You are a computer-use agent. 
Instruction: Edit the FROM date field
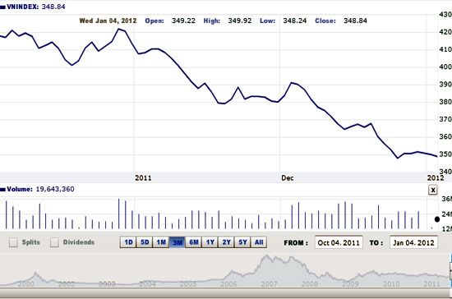[339, 242]
